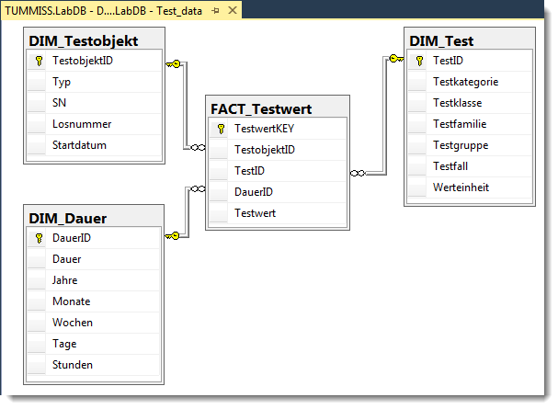This screenshot has width=558, height=409.
Task: Select the DIM_Dauer table header
Action: 94,218
